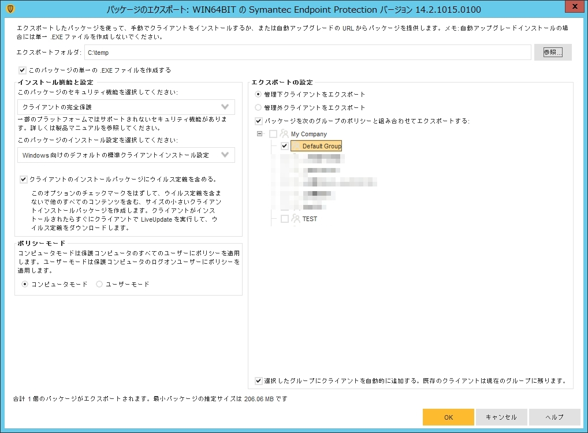This screenshot has height=433, width=588.
Task: Collapse the My Company tree node
Action: point(259,133)
